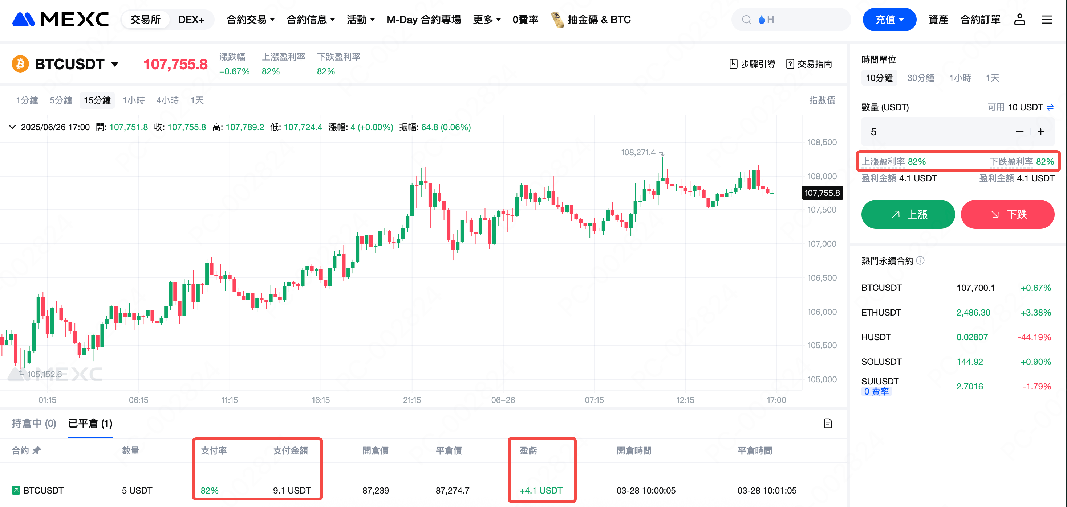The height and width of the screenshot is (507, 1067).
Task: Open 0費率 menu item
Action: point(525,20)
